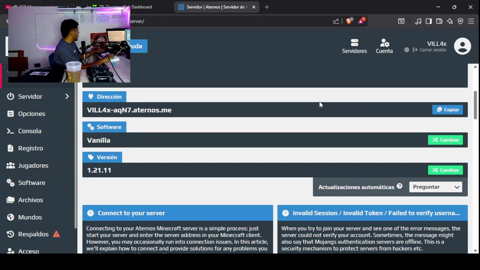Click the plug icon on Dirección label
Image resolution: width=480 pixels, height=270 pixels.
tap(90, 96)
